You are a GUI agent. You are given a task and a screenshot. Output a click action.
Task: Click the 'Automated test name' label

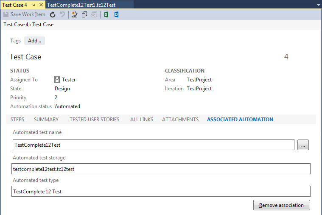[x=37, y=132]
